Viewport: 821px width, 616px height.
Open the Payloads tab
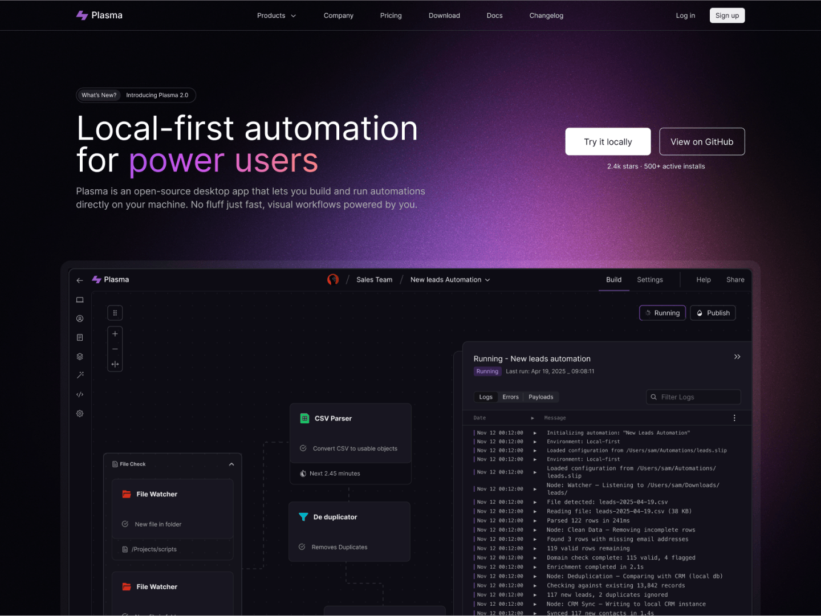click(x=540, y=397)
